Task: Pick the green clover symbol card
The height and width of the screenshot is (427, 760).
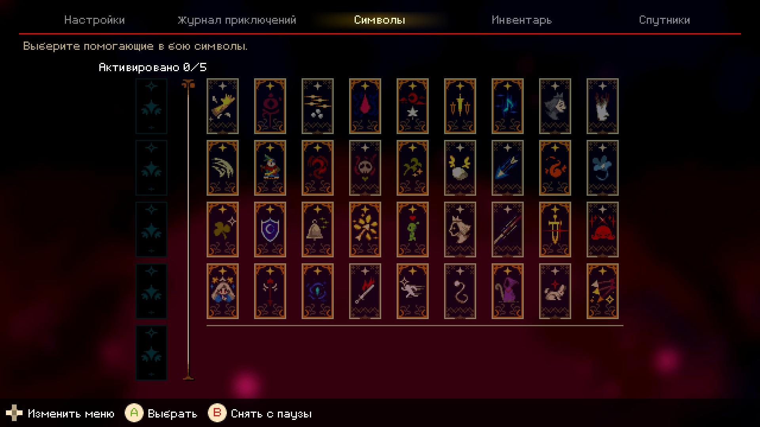Action: click(222, 229)
